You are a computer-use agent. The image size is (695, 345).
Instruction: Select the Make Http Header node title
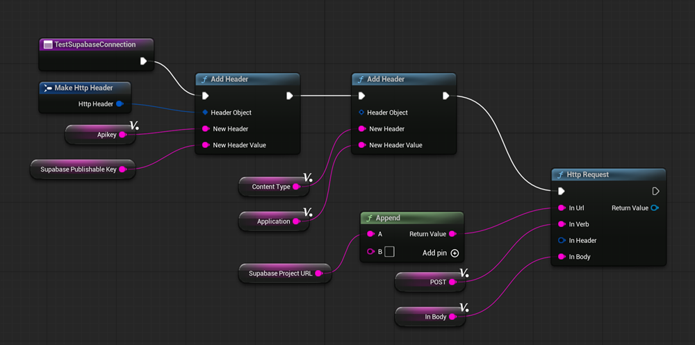point(83,87)
